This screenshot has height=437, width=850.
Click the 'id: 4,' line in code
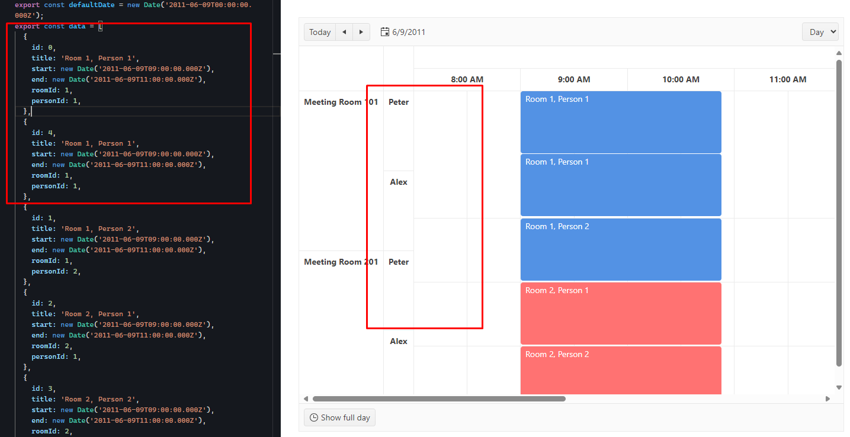pyautogui.click(x=44, y=133)
